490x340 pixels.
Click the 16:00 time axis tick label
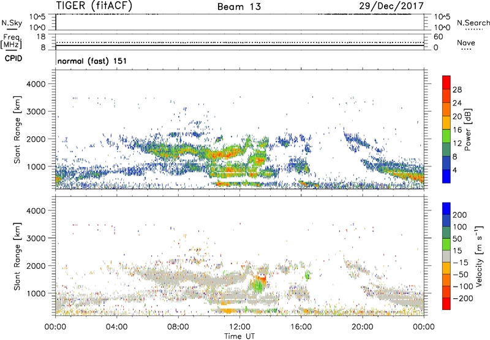301,327
